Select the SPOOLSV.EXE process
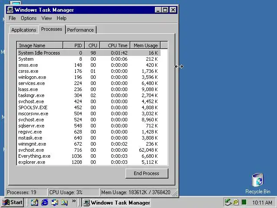Viewport: 277px width, 208px height. point(89,107)
